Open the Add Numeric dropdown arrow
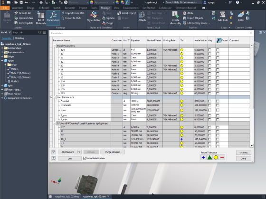 click(x=79, y=152)
